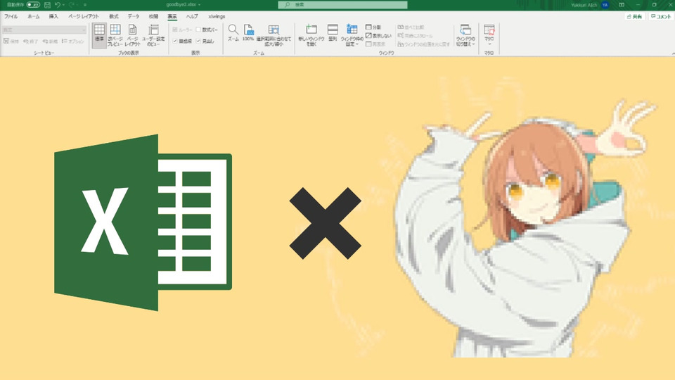Click the 共有 share button

pos(634,16)
